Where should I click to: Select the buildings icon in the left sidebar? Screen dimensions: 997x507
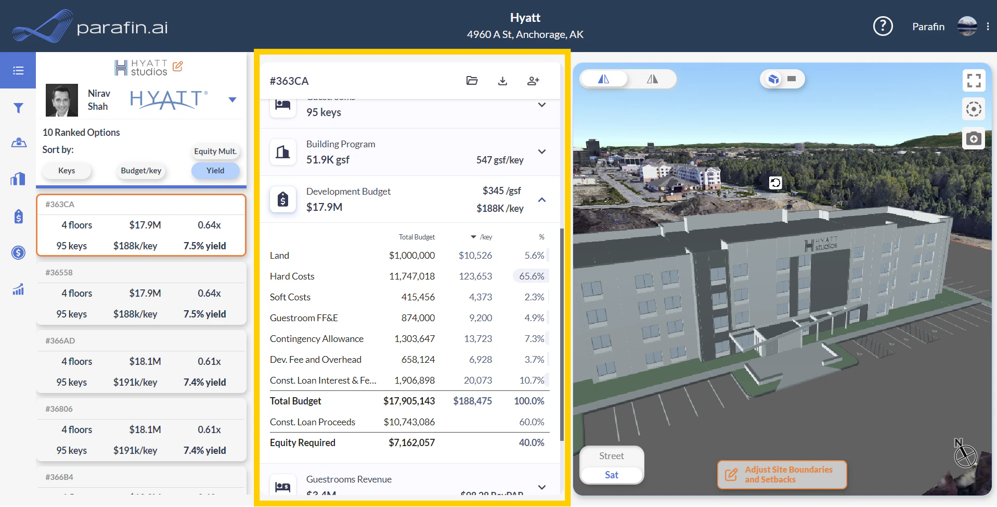(18, 179)
